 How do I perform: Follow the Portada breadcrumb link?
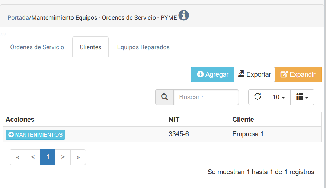18,17
